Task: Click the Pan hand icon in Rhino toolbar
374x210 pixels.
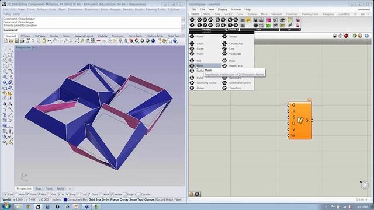Action: (x=55, y=41)
